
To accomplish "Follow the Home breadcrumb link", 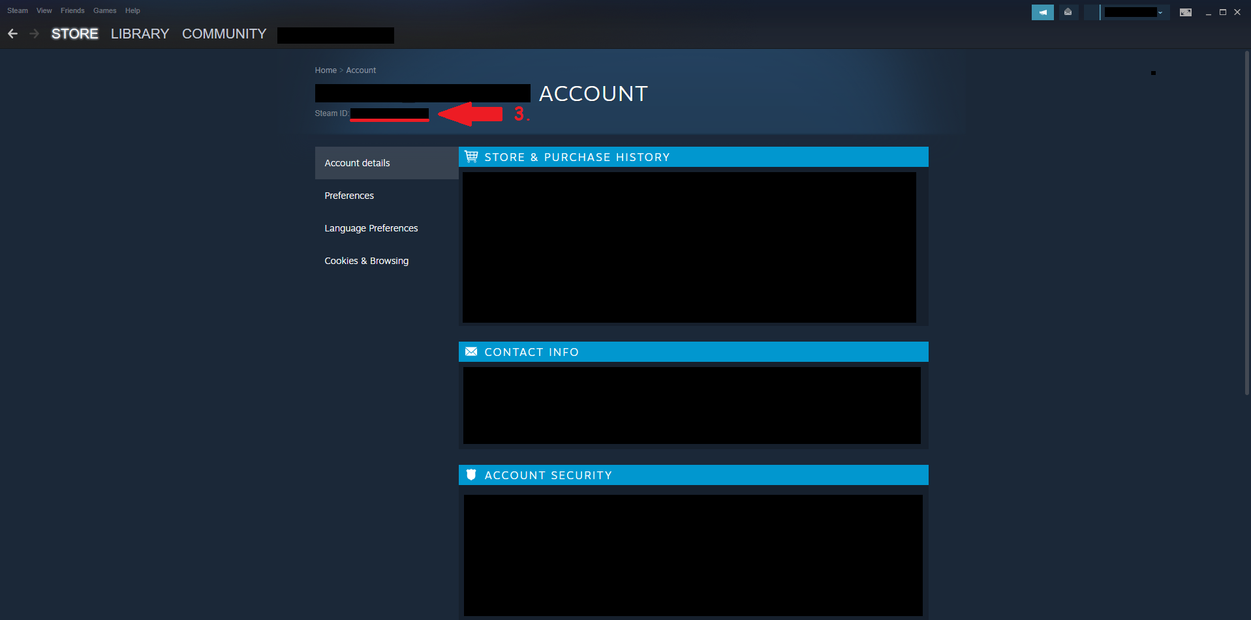I will (x=326, y=70).
